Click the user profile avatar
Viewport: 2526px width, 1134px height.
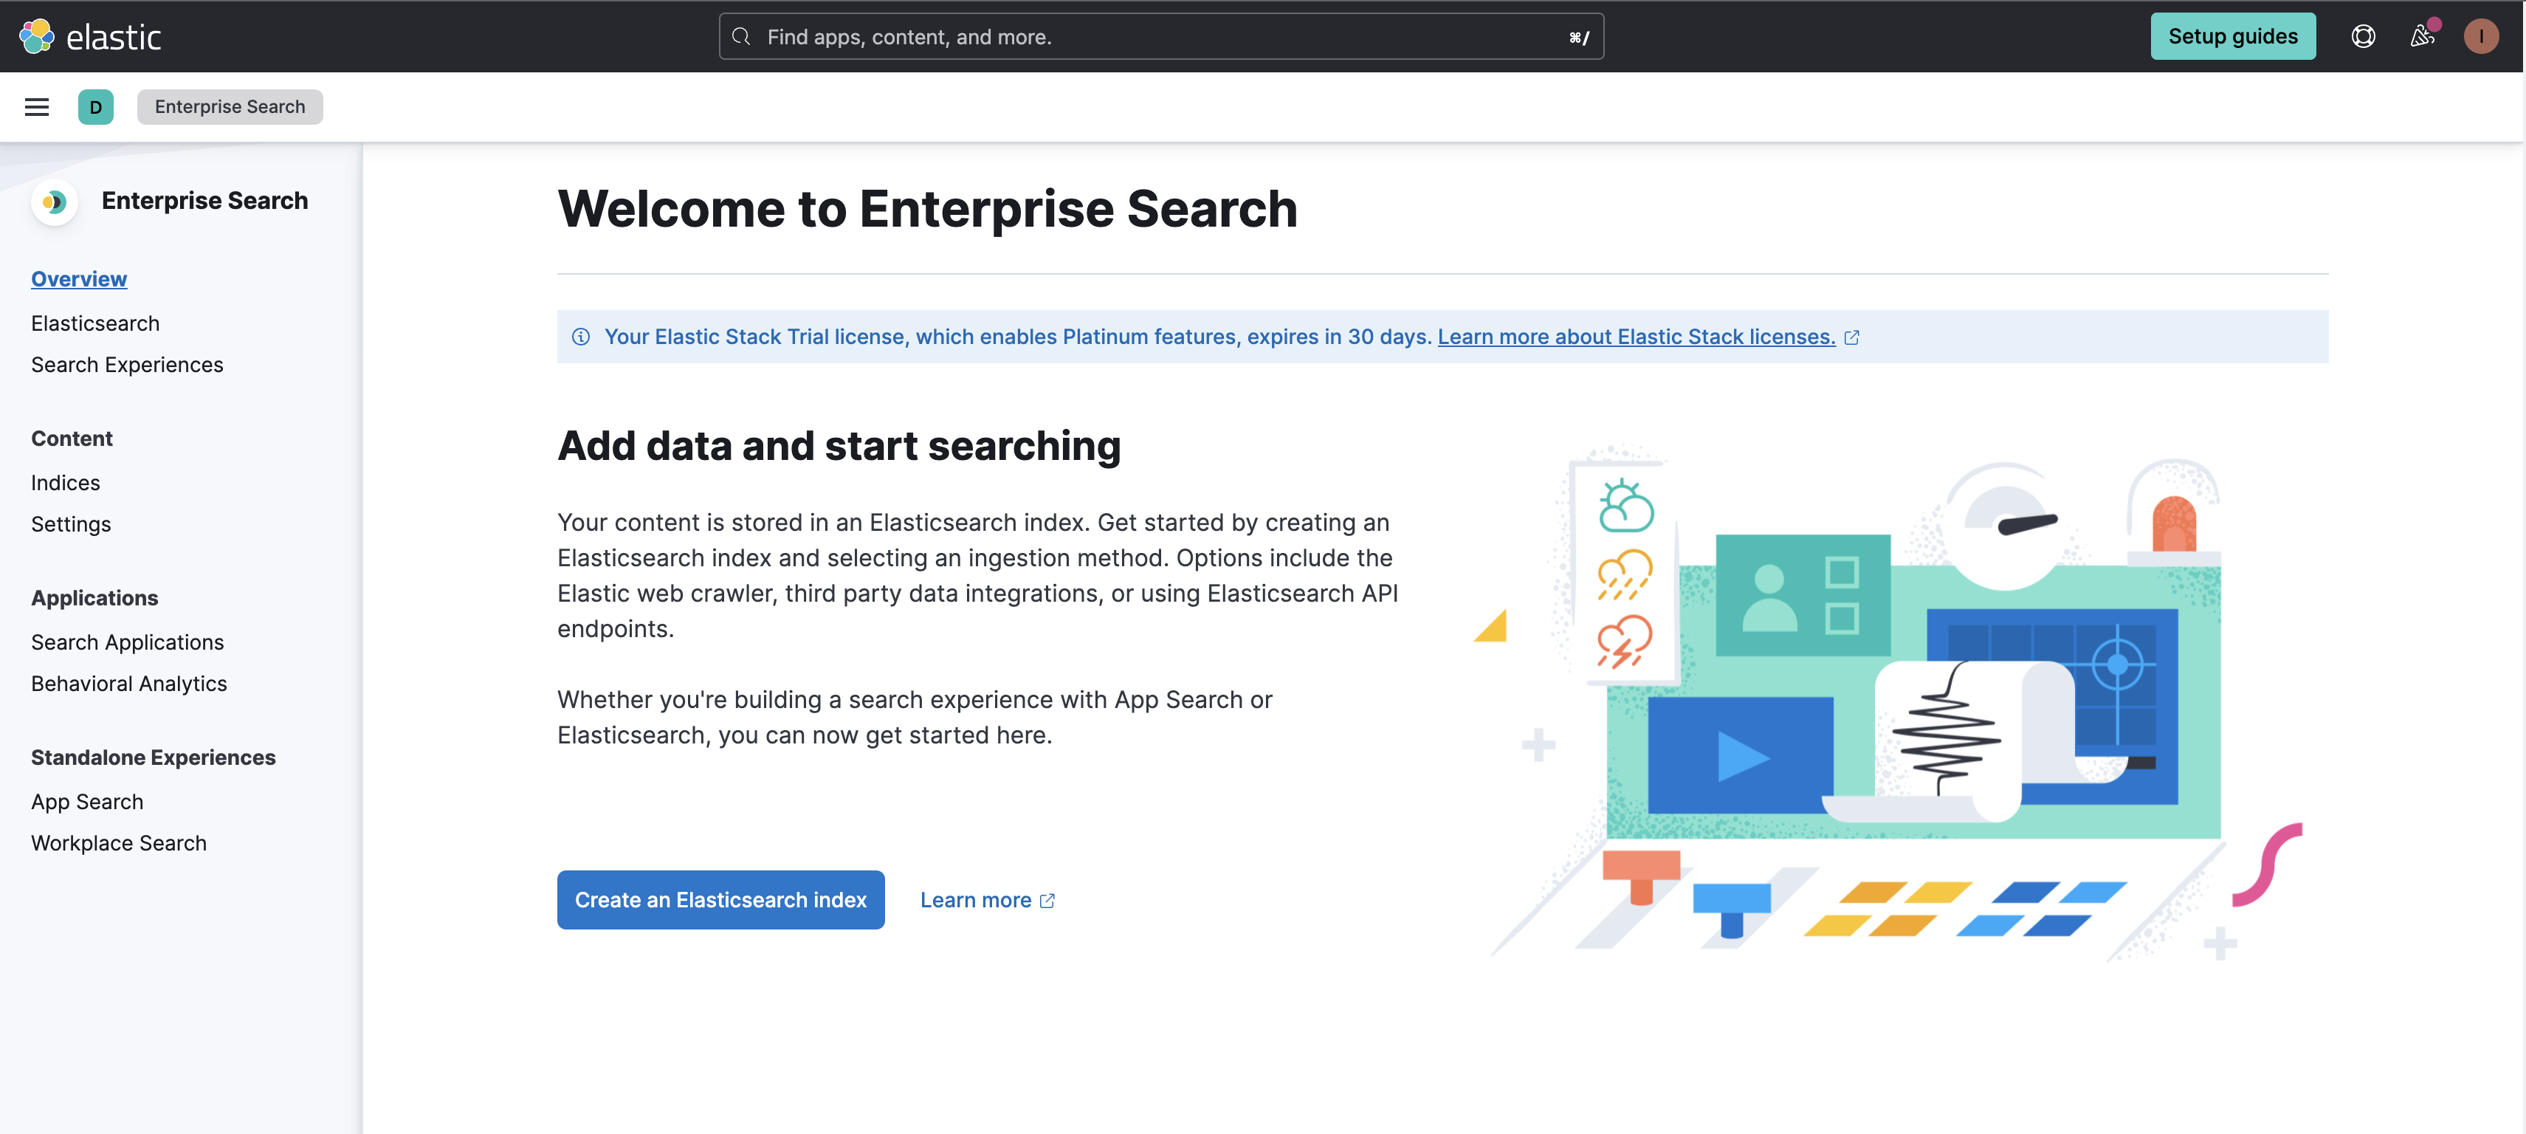click(2481, 36)
